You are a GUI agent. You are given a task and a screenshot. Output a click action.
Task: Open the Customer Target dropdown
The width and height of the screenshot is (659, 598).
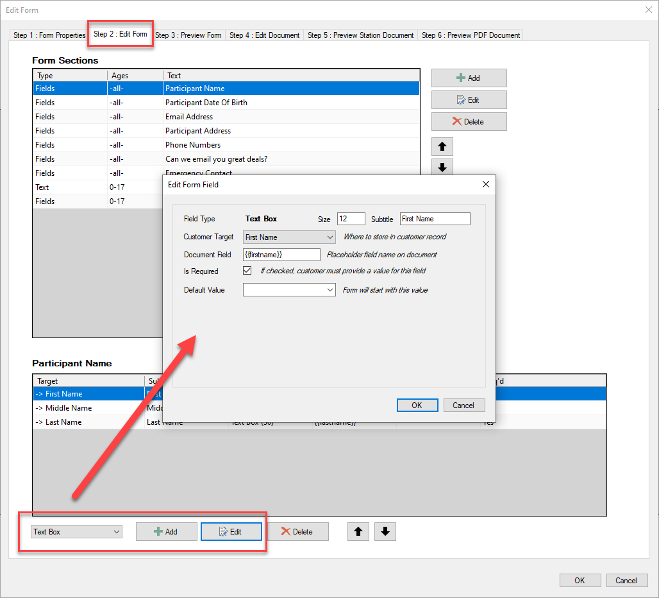(x=289, y=237)
